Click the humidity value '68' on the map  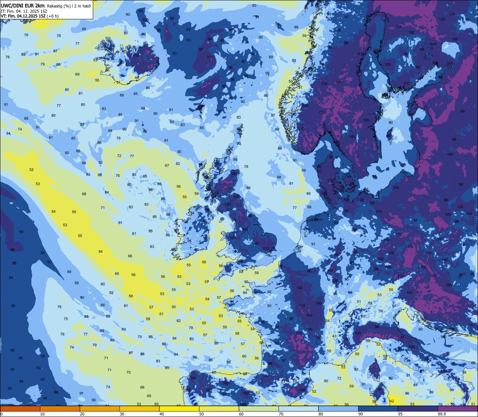click(84, 194)
